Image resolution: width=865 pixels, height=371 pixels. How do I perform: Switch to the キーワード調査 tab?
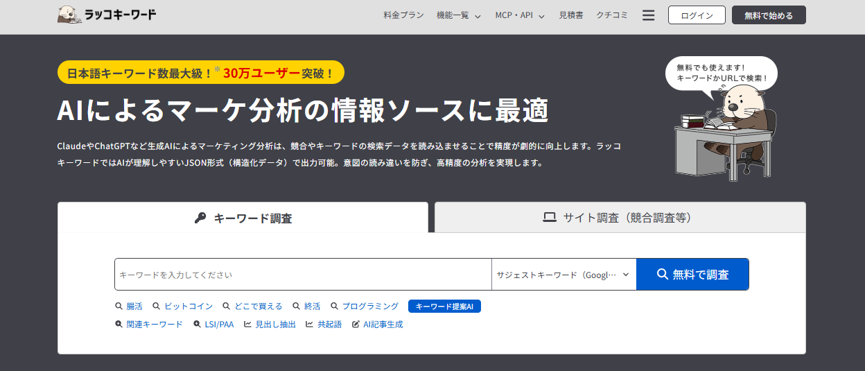point(243,218)
